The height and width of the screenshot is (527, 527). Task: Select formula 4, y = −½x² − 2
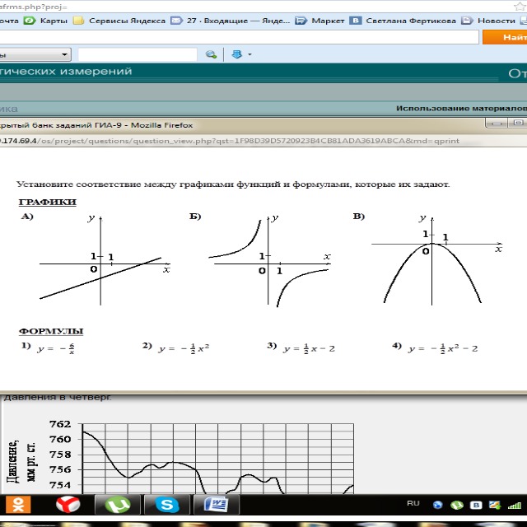(435, 348)
